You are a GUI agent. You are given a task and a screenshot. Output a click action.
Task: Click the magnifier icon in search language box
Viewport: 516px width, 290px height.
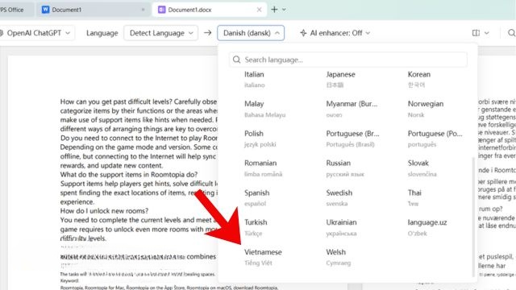click(236, 60)
